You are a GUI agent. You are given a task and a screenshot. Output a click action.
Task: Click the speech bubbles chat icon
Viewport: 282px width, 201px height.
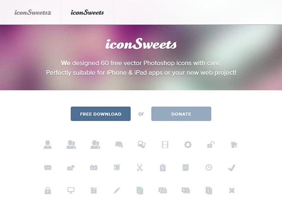click(119, 144)
